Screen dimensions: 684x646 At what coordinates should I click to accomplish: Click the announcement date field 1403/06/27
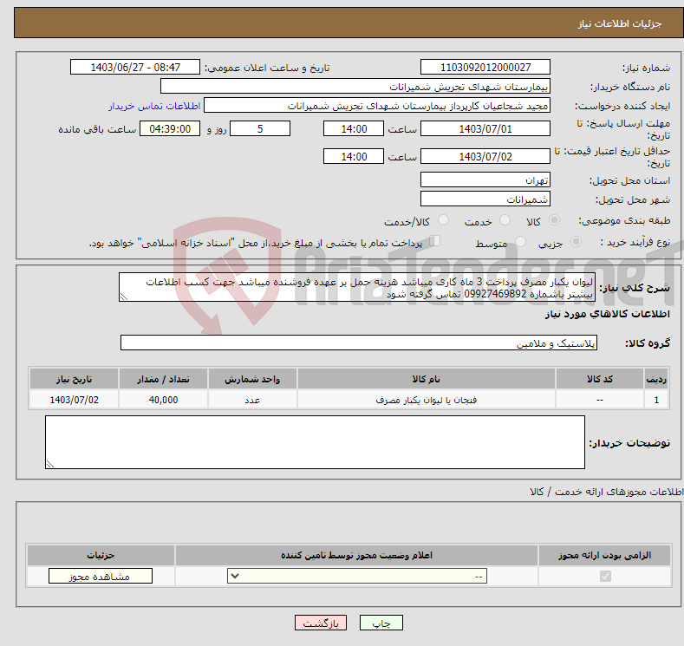click(x=135, y=67)
